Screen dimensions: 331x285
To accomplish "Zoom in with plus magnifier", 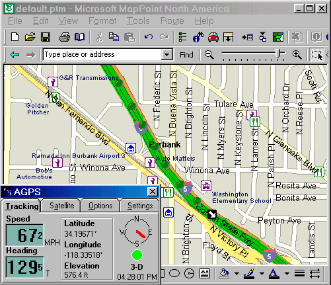I will pos(297,55).
